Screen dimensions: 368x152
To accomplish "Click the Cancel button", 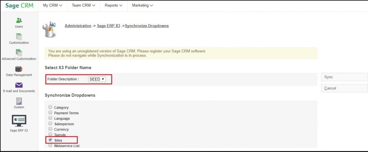I will pos(344,88).
